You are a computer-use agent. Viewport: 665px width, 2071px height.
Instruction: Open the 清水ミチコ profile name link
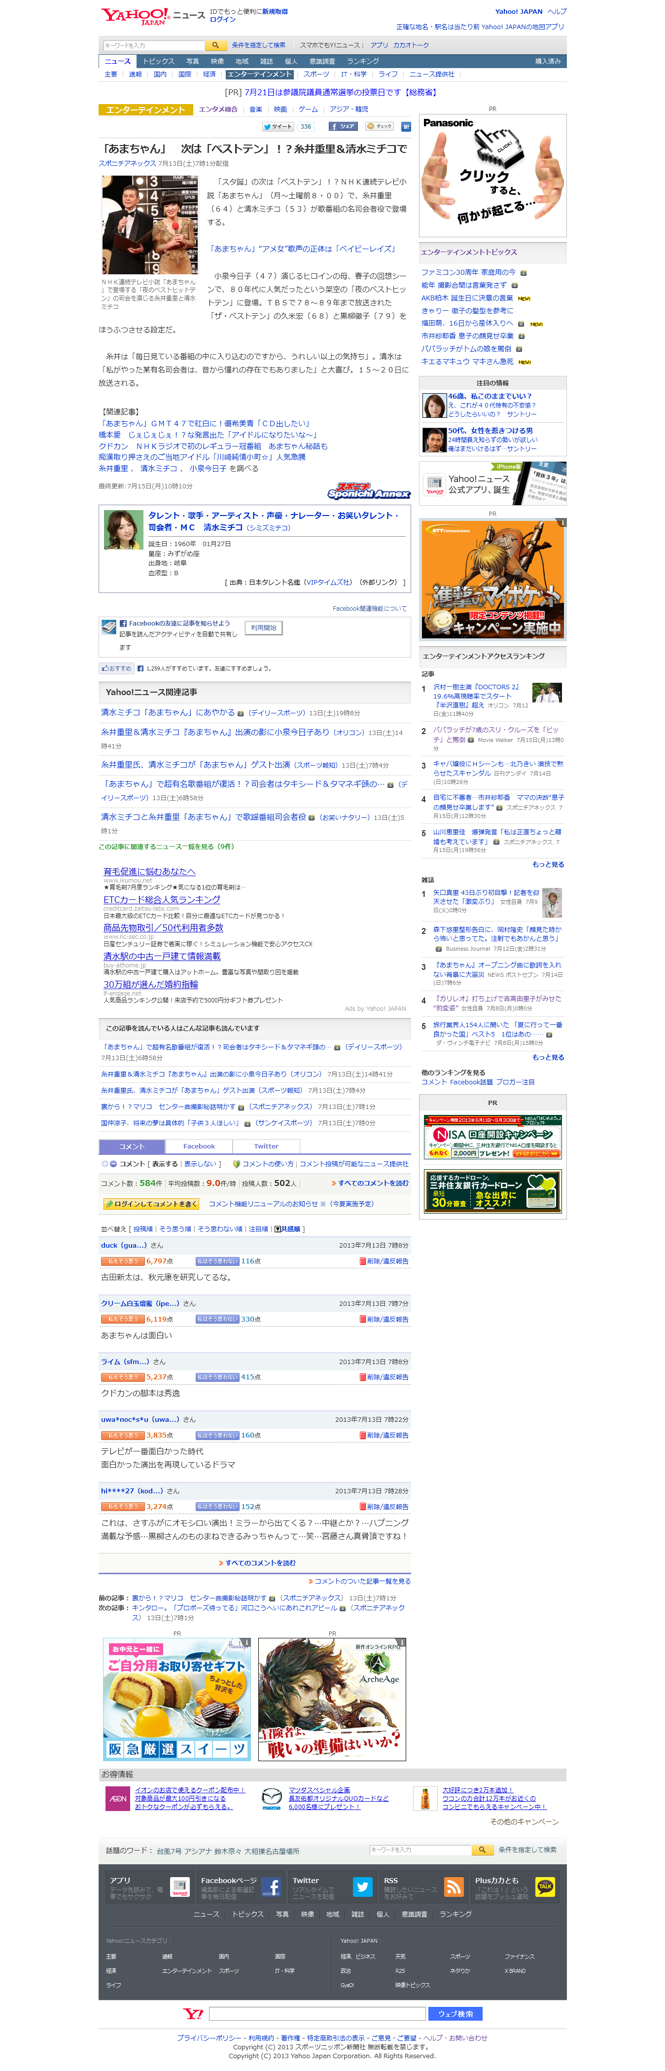(x=222, y=527)
